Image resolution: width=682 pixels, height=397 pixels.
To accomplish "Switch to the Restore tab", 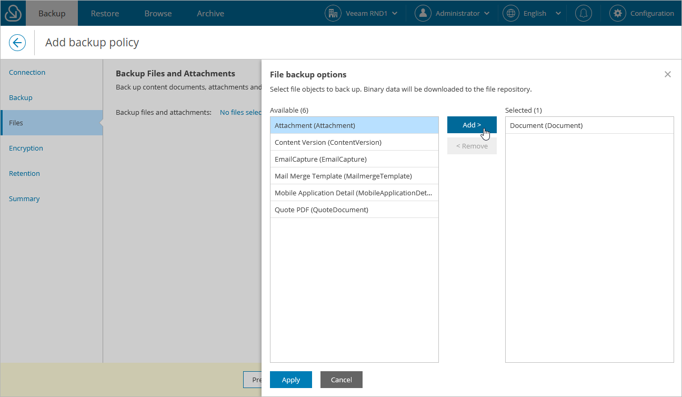I will [x=104, y=13].
